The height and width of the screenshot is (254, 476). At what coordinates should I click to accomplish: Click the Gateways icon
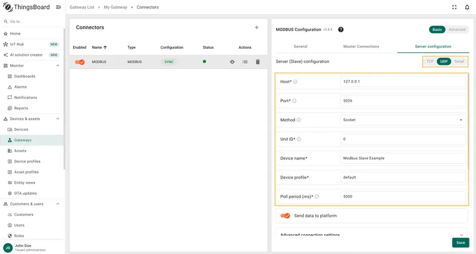10,140
